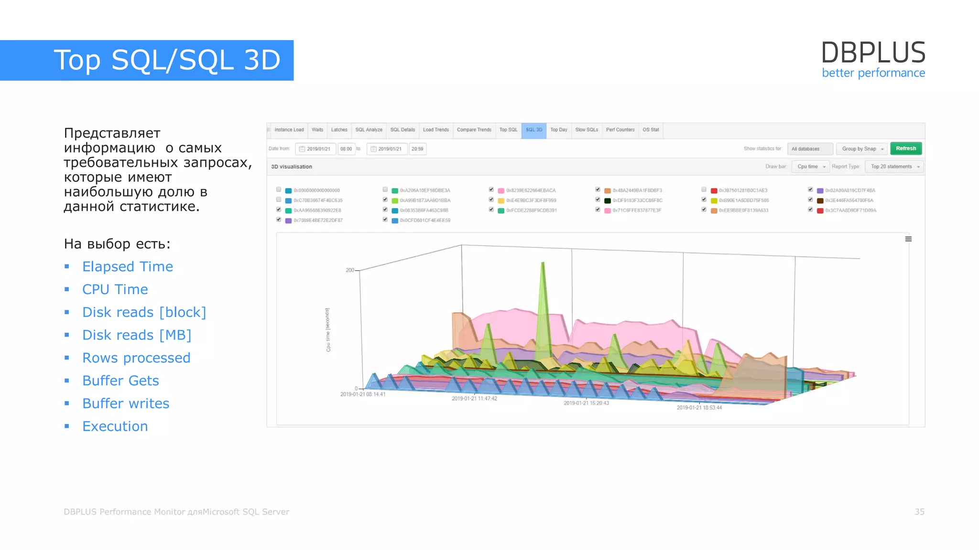The height and width of the screenshot is (550, 979).
Task: Open the Cpu time draw bar dropdown
Action: [811, 167]
